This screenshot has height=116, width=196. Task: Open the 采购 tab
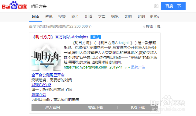pos(128,17)
